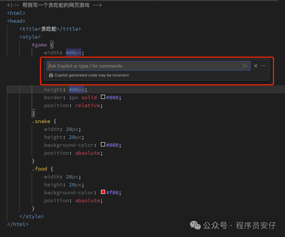Send the Copilot inline chat prompt
Viewport: 285px width, 237px height.
tap(245, 66)
